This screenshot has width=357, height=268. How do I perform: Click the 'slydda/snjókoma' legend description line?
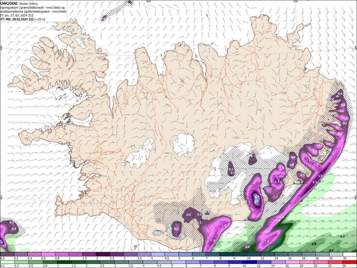click(x=33, y=11)
